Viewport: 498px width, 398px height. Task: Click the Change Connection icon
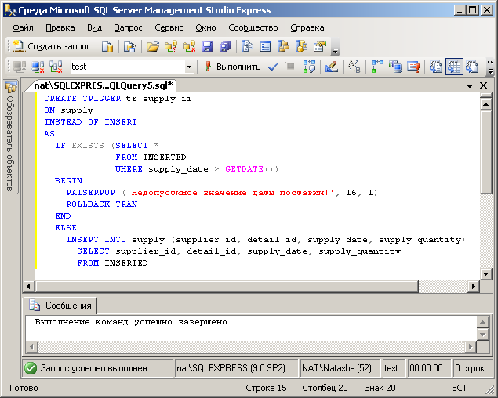(x=56, y=67)
